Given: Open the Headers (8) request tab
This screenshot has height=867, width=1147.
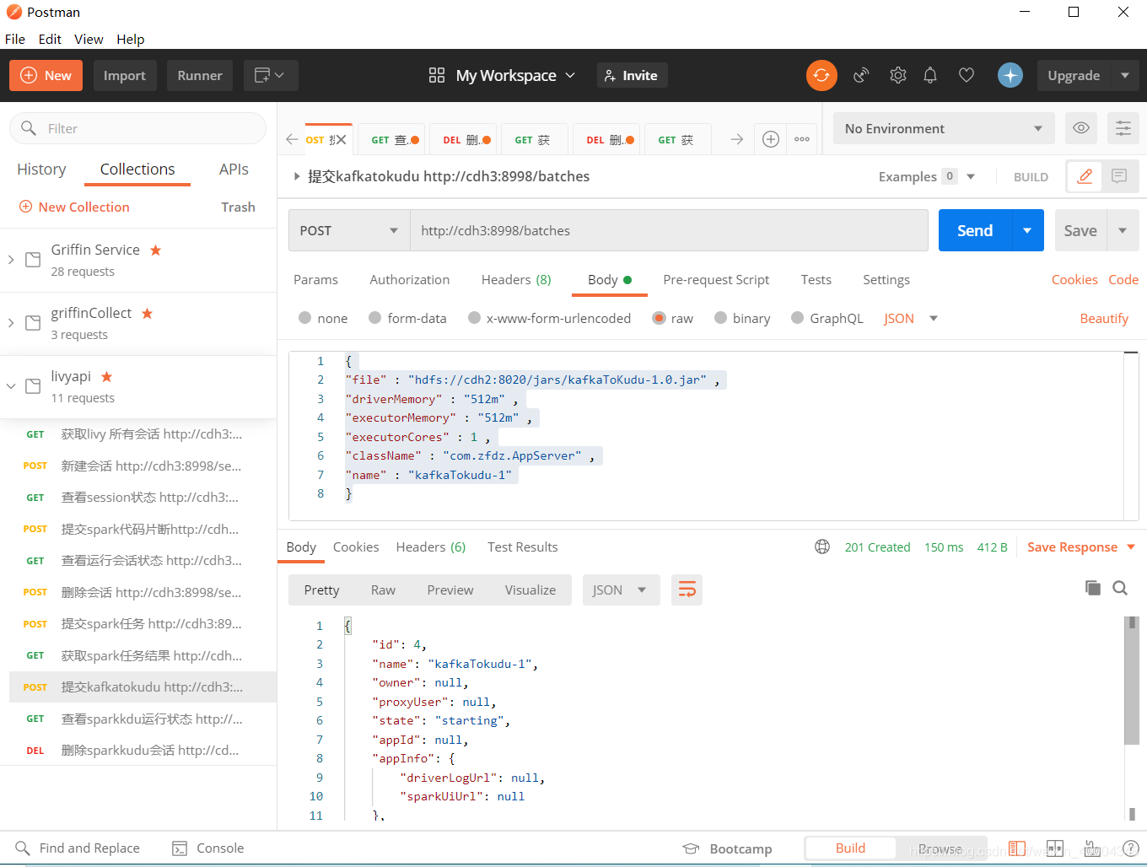Looking at the screenshot, I should 516,279.
